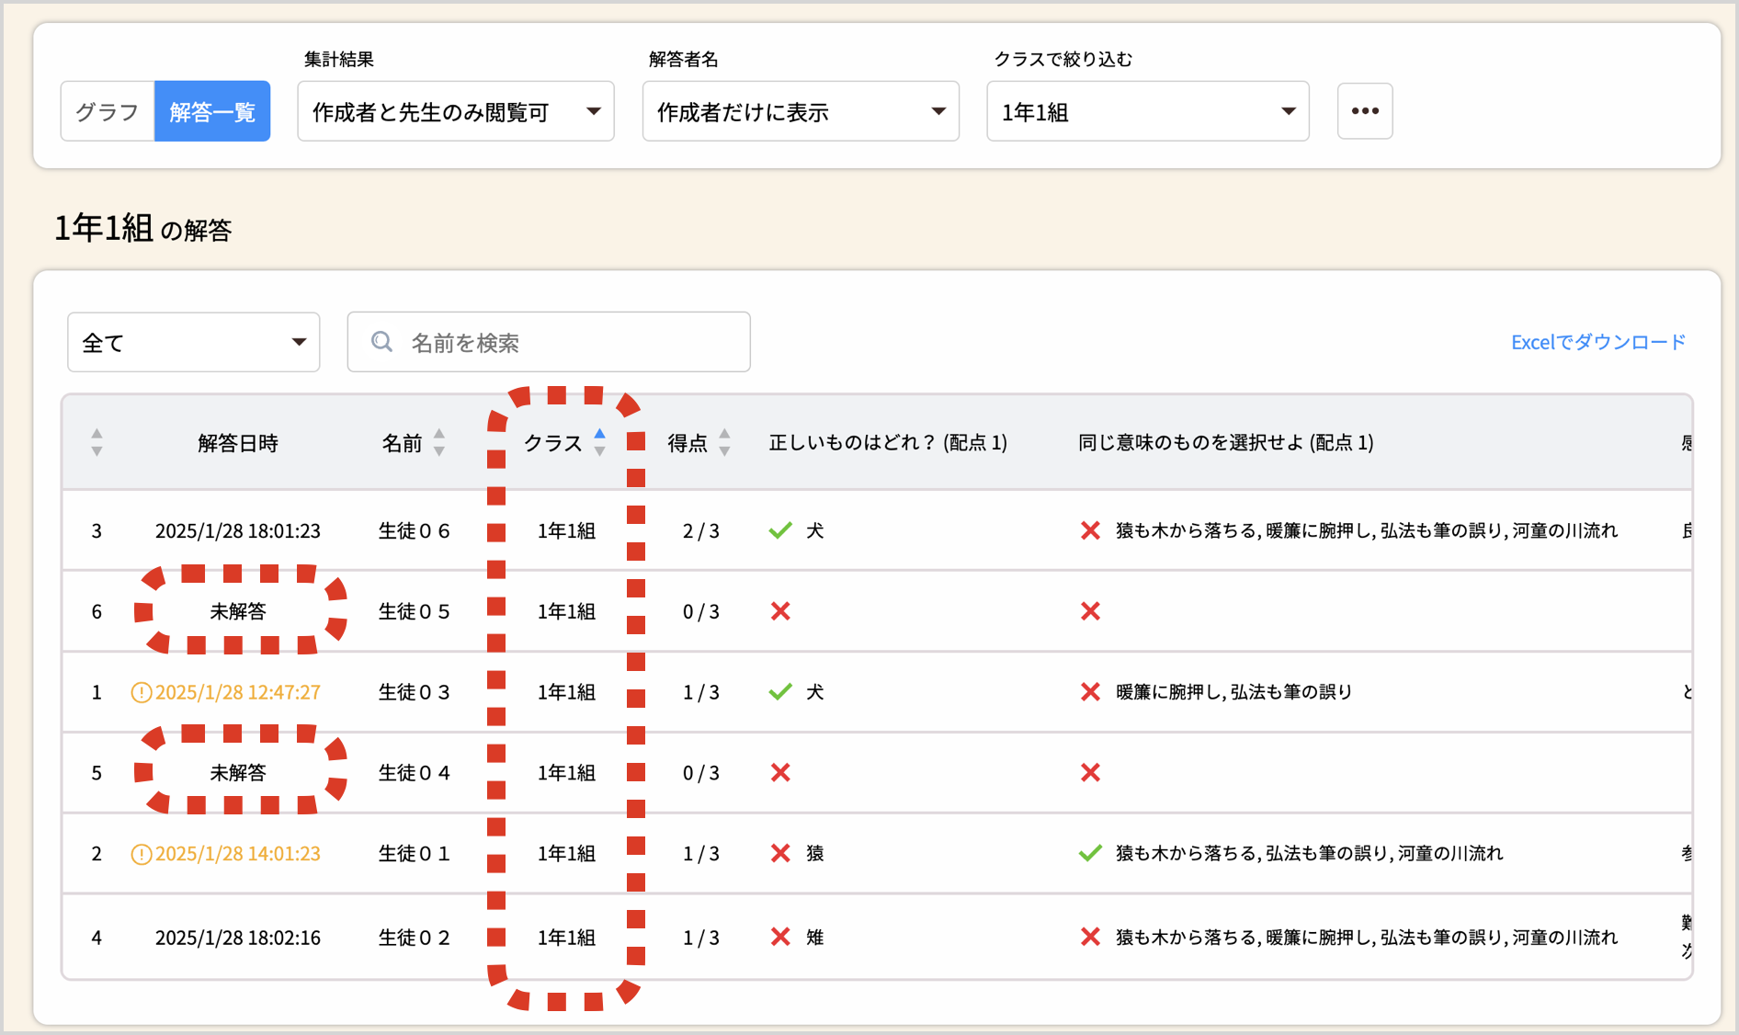Open the 解答者名 display dropdown
The image size is (1739, 1035).
tap(801, 111)
